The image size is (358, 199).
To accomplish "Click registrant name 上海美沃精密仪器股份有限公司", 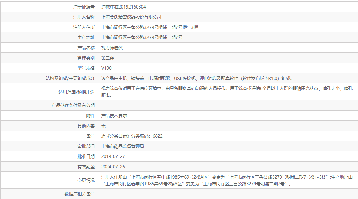I will point(131,17).
